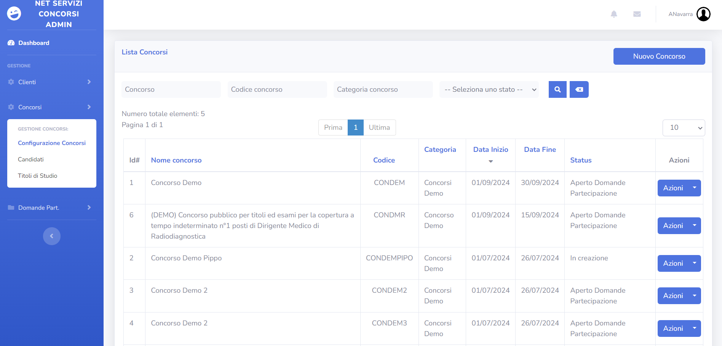This screenshot has width=722, height=346.
Task: Open the ANavarra user avatar
Action: (x=703, y=14)
